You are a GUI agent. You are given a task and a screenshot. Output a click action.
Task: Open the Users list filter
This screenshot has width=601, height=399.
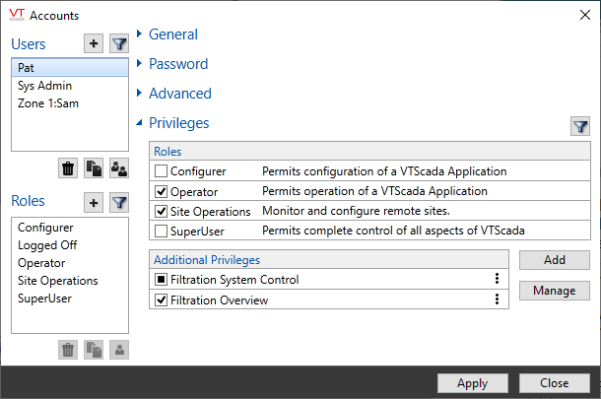click(x=119, y=44)
